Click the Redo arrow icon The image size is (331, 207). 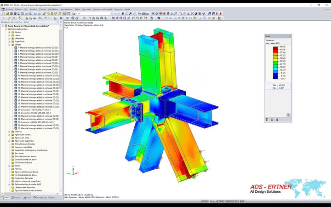click(x=39, y=13)
